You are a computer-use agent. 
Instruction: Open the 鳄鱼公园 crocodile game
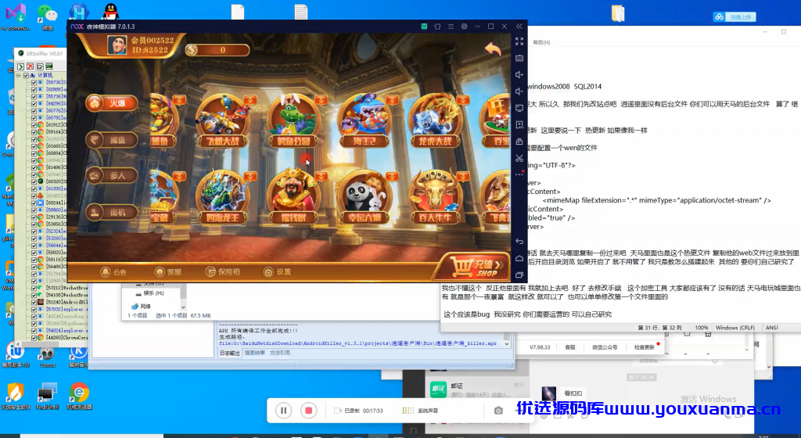pyautogui.click(x=293, y=120)
